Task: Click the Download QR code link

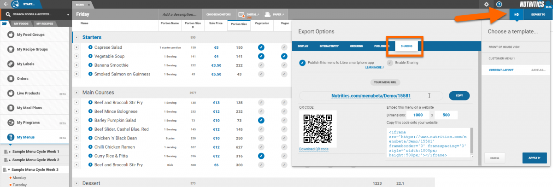Action: pos(314,149)
